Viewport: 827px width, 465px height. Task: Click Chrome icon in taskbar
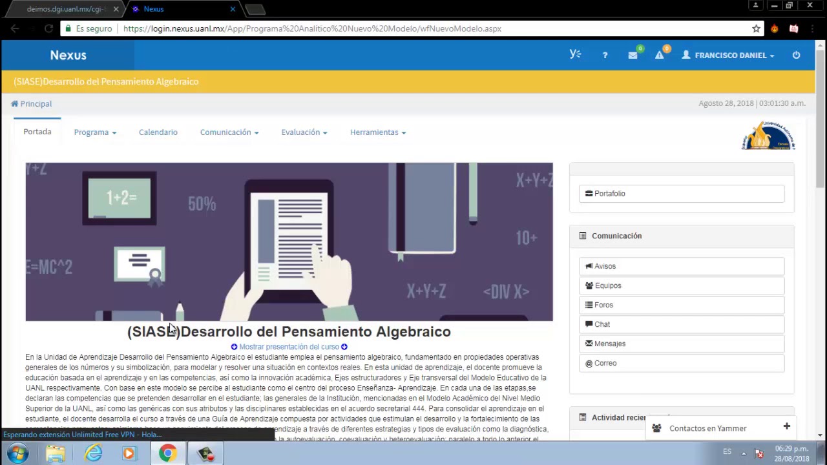[168, 453]
